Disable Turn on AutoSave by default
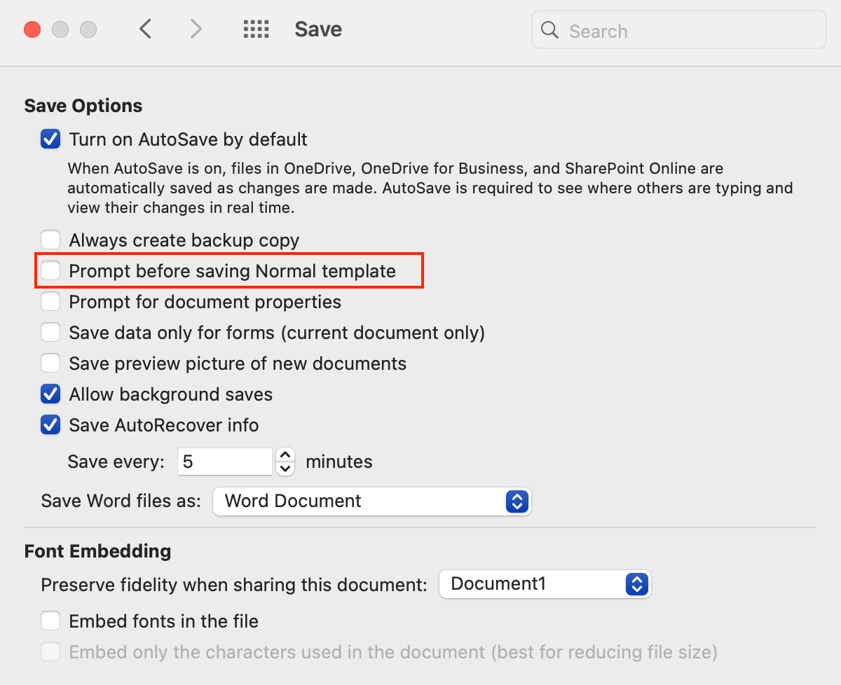The image size is (841, 685). click(x=50, y=139)
